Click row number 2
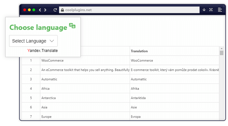228x126 pixels. (31, 70)
